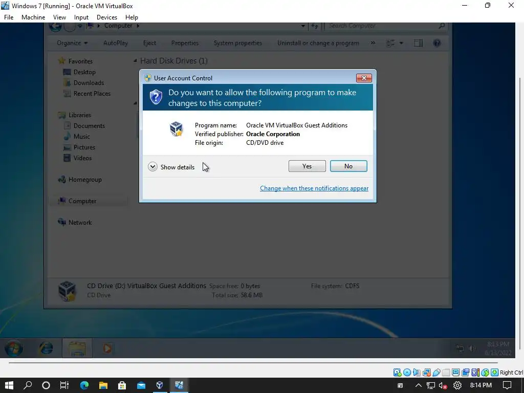Click the keyboard capture green arrow icon
Image resolution: width=524 pixels, height=393 pixels.
pos(495,373)
